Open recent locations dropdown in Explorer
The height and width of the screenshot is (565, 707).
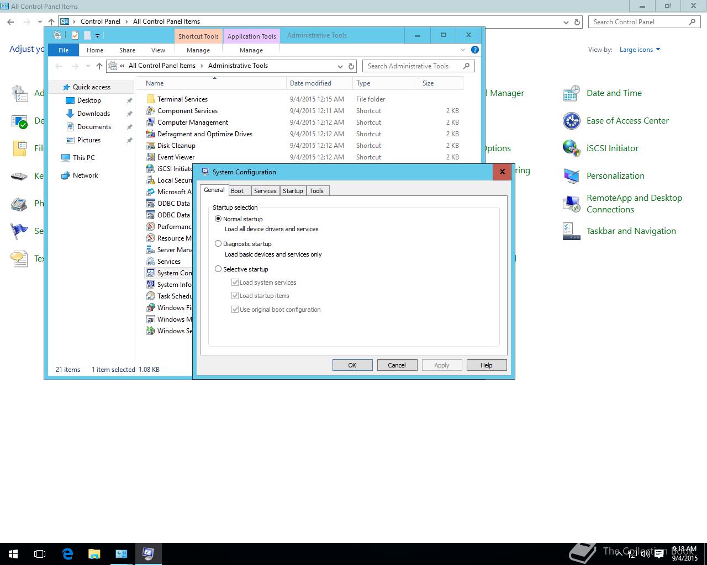pyautogui.click(x=88, y=66)
